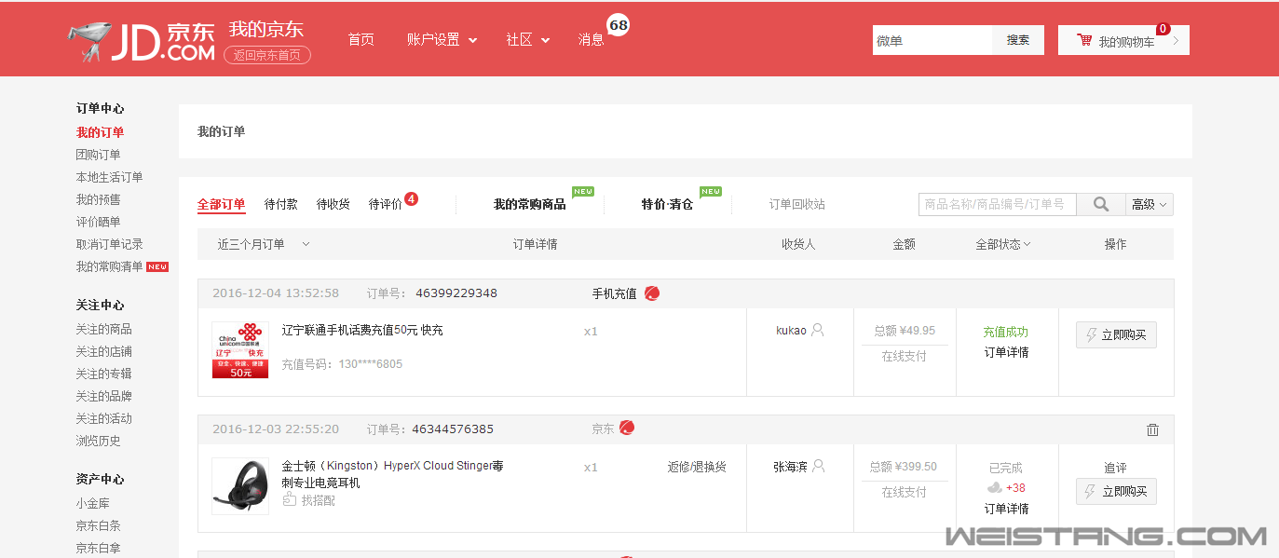Open 本地生活订单 in the sidebar

(x=110, y=177)
